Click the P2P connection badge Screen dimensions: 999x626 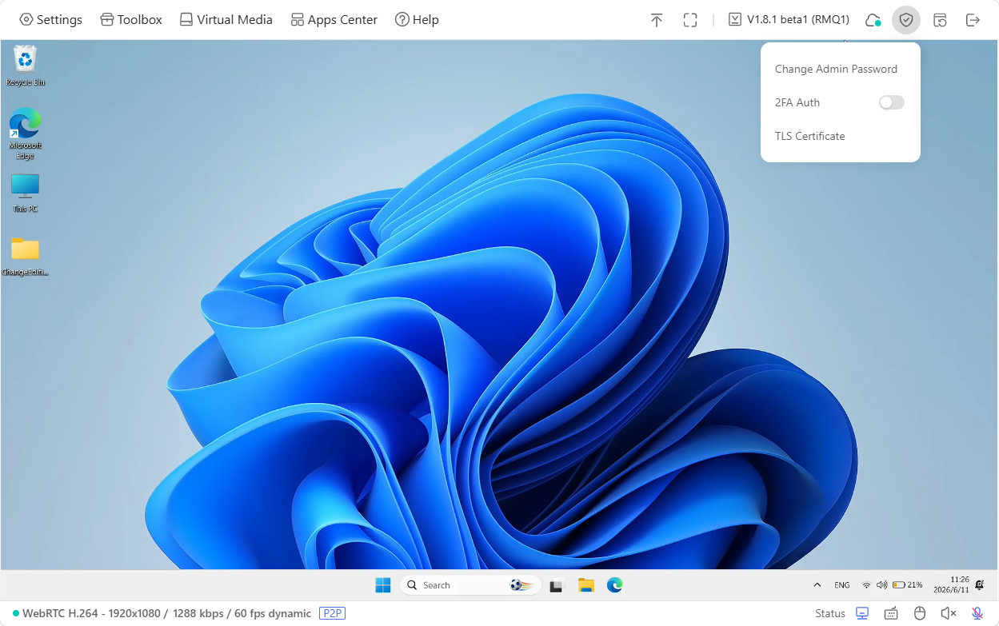pos(332,613)
